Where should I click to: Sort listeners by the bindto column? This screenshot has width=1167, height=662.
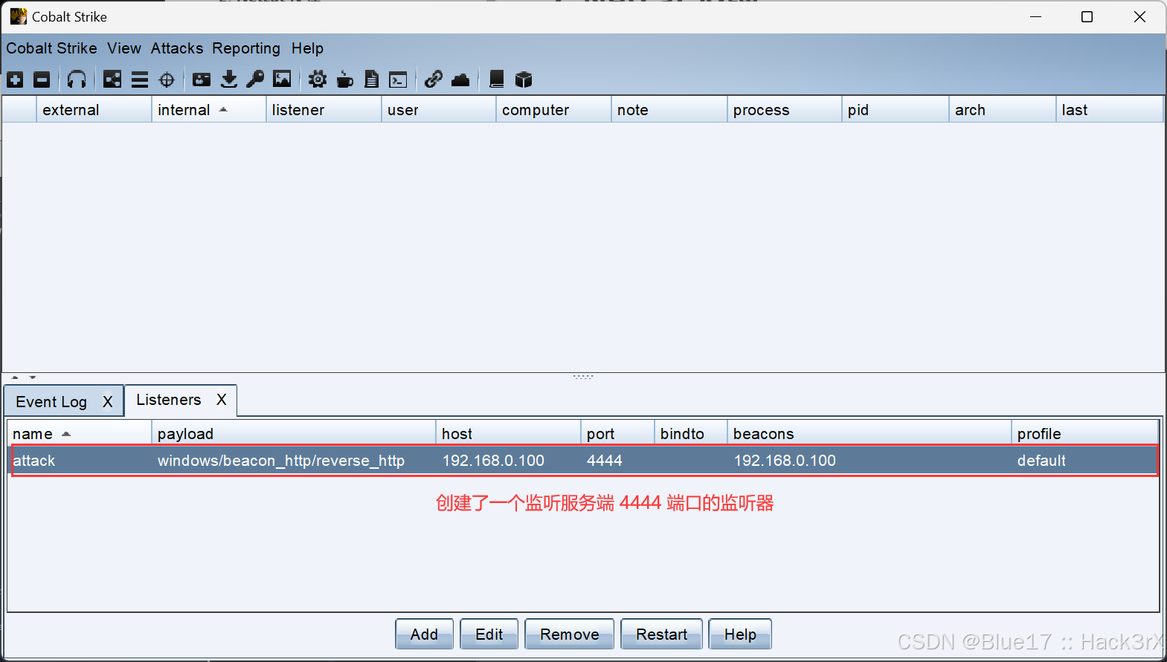pyautogui.click(x=691, y=433)
